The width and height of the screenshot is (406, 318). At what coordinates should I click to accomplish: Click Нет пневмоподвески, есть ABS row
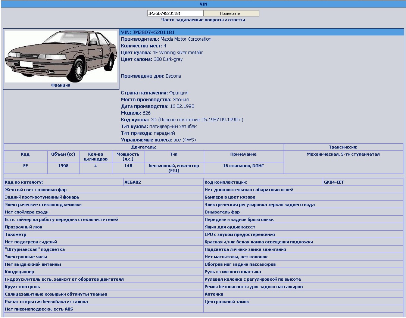click(104, 309)
